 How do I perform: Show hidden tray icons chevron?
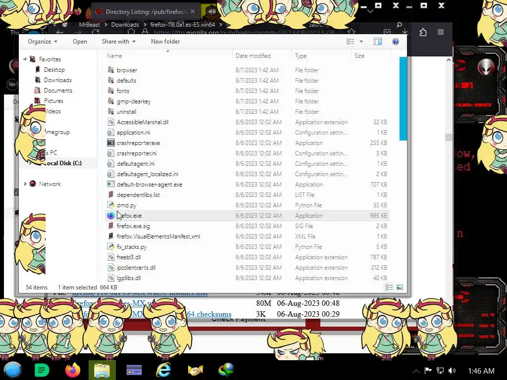coord(416,371)
